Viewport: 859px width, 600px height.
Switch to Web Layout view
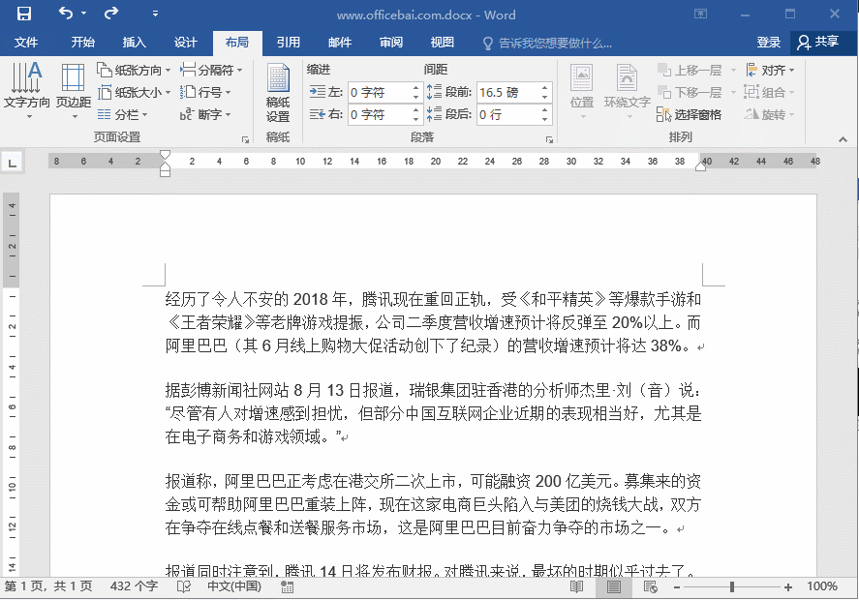pyautogui.click(x=651, y=586)
